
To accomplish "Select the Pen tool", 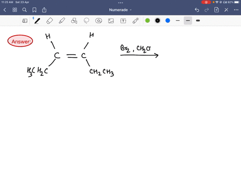I will pyautogui.click(x=37, y=21).
